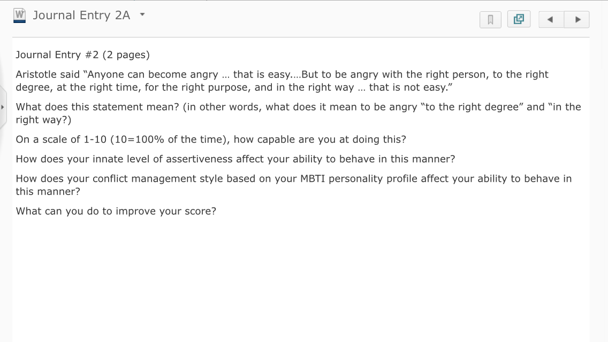Open the document in a new window
The width and height of the screenshot is (608, 342).
point(519,19)
